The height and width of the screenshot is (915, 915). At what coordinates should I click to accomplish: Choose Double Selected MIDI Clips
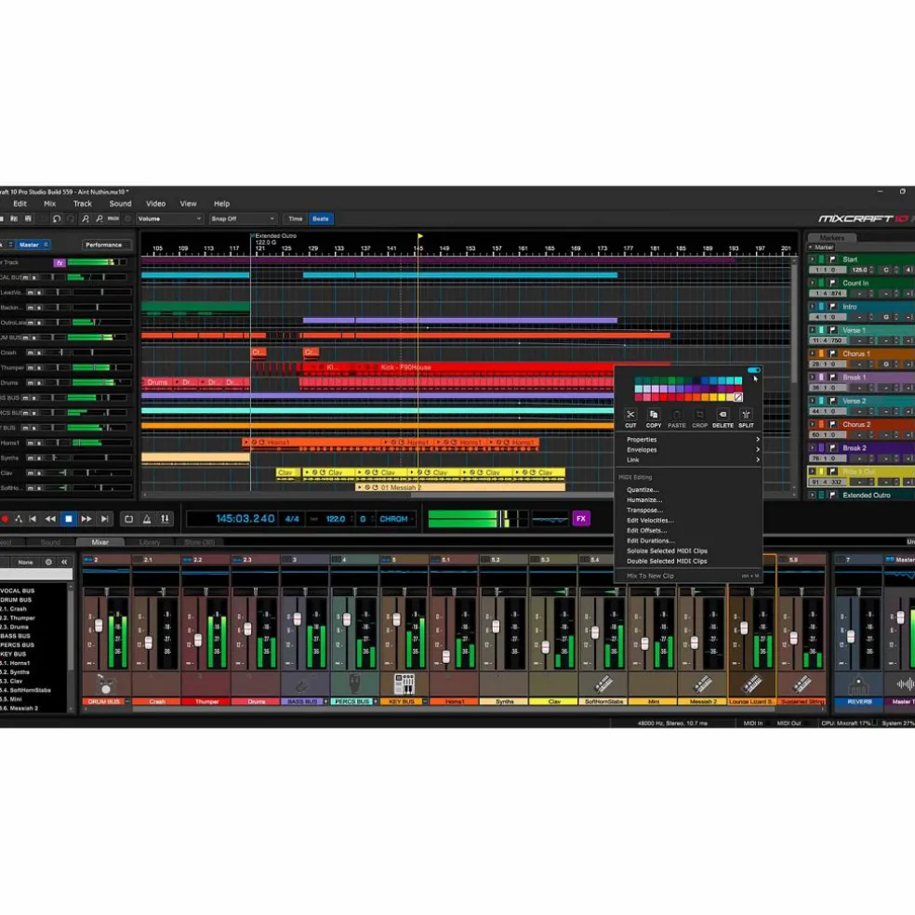(667, 562)
